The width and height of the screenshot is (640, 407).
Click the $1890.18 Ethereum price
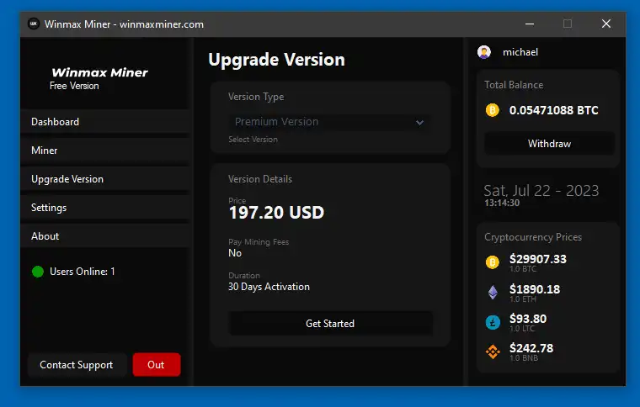point(535,289)
